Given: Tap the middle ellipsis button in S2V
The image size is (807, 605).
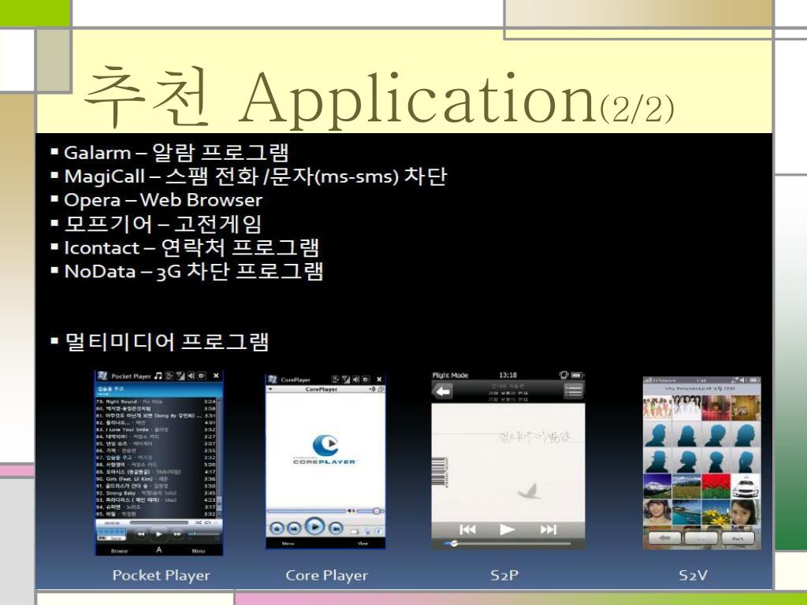Looking at the screenshot, I should [701, 538].
